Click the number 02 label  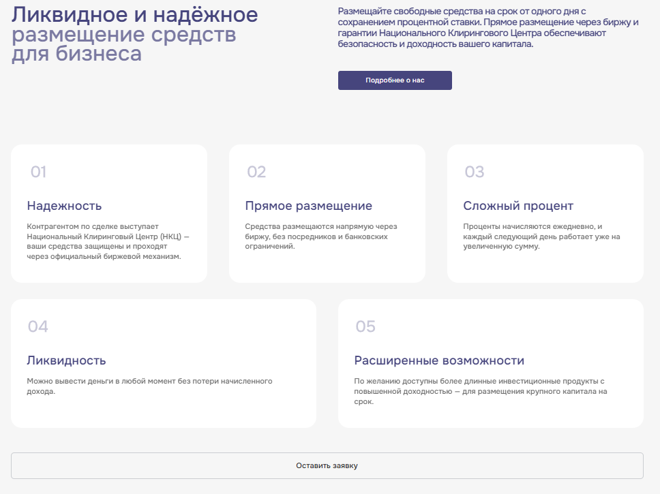(x=256, y=172)
